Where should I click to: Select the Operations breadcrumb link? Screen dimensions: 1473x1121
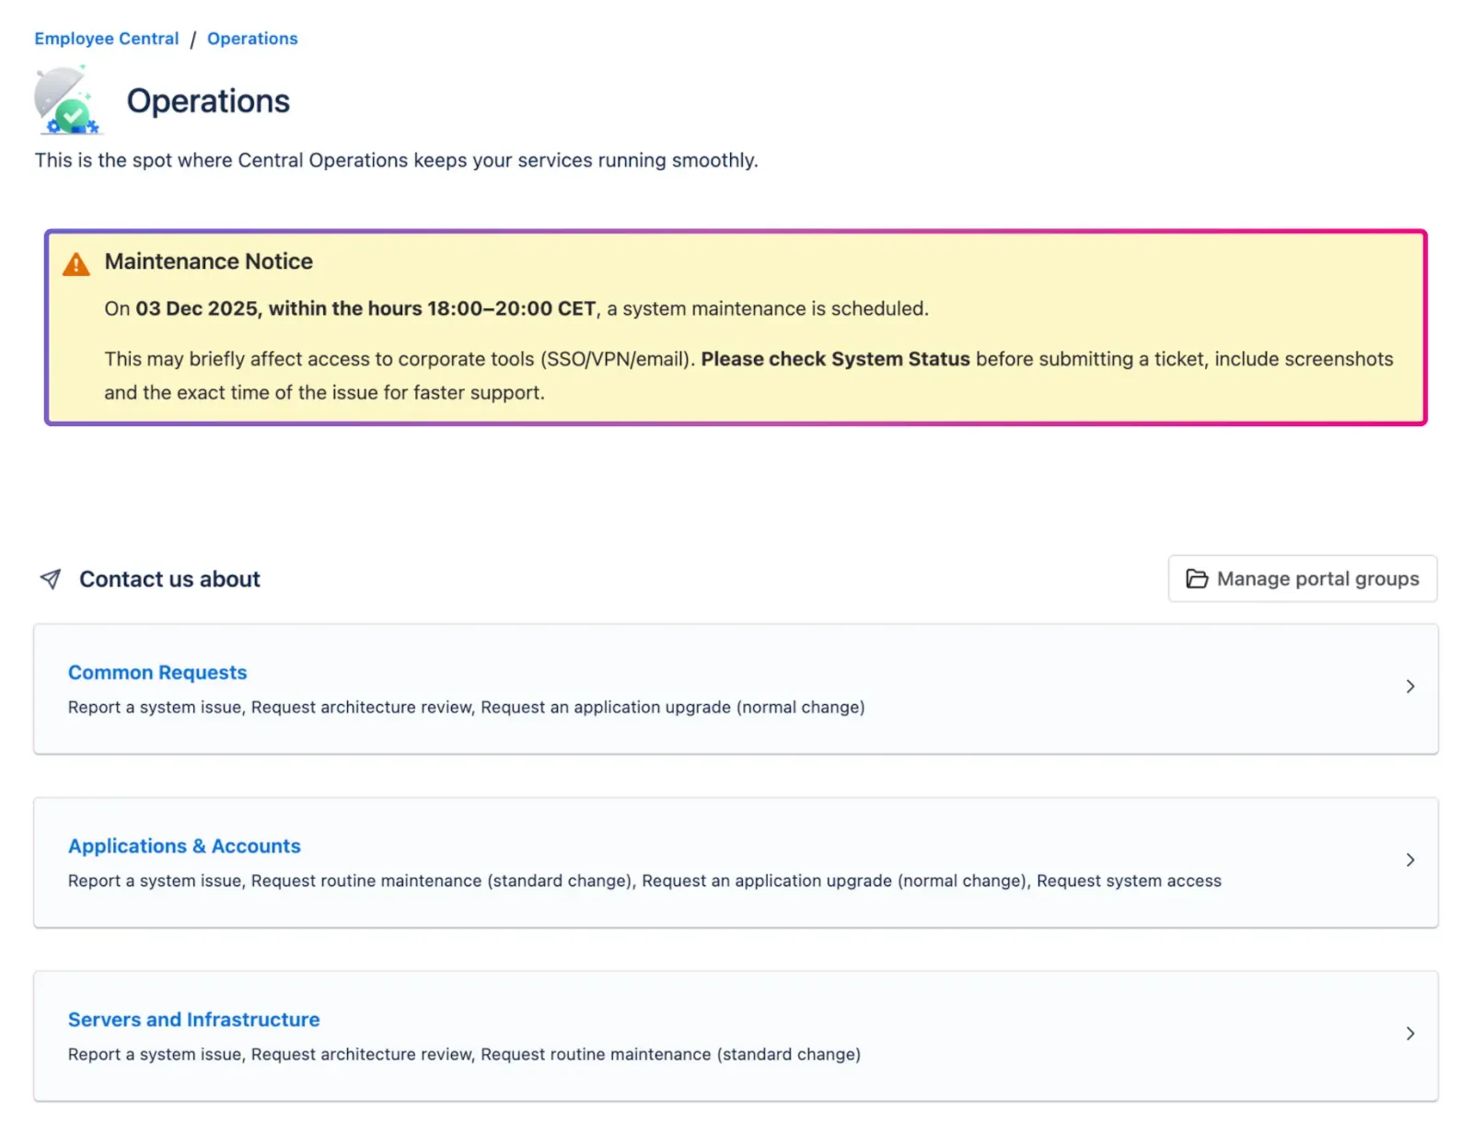[252, 38]
